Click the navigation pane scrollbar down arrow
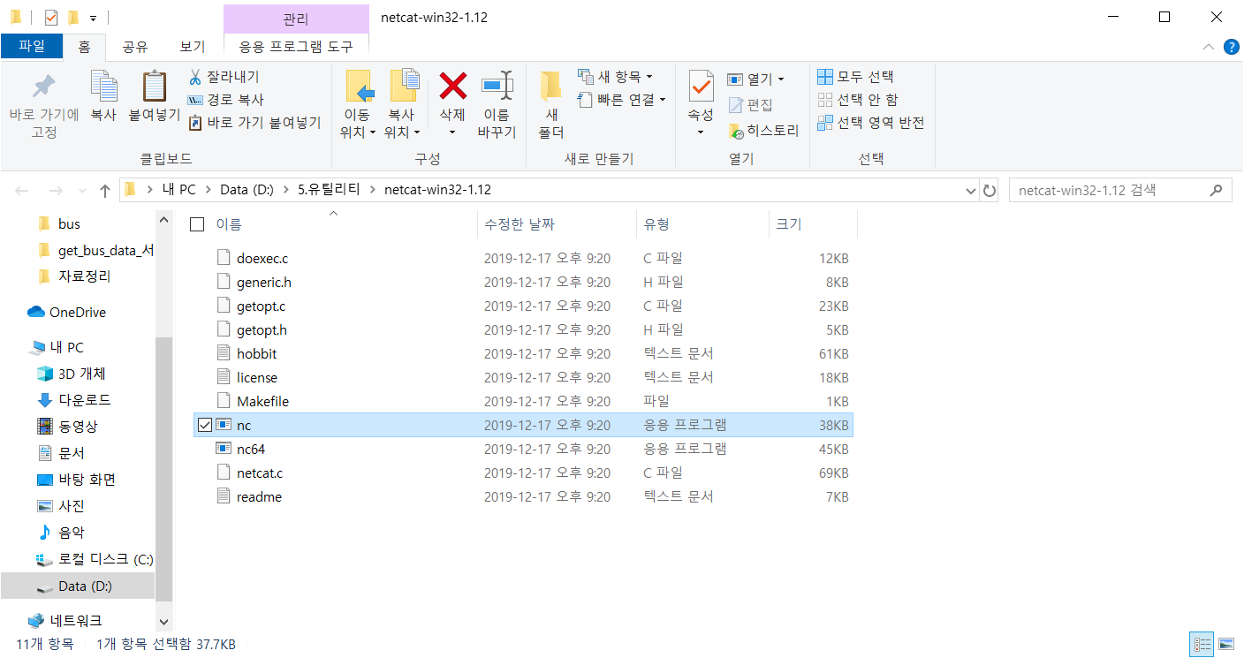 (x=163, y=622)
